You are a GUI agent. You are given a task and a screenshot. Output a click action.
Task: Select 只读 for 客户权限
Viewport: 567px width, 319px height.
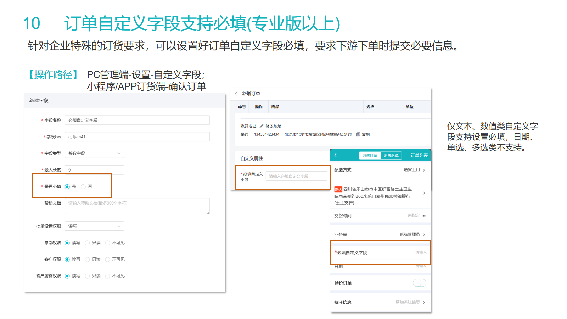click(x=88, y=259)
